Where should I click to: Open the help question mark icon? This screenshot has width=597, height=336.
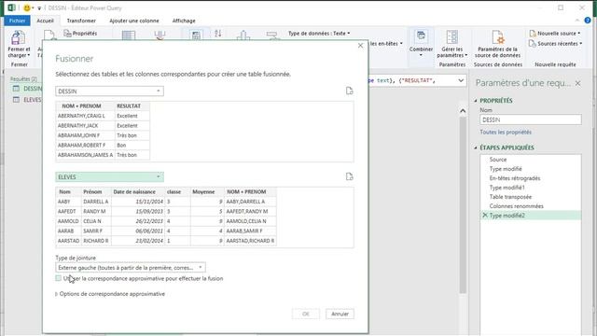pyautogui.click(x=588, y=21)
